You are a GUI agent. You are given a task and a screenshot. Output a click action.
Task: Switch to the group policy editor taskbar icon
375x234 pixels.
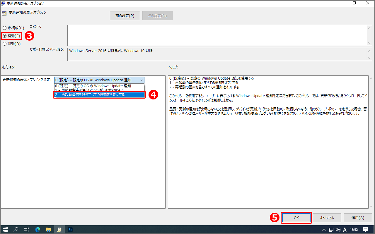coord(59,230)
